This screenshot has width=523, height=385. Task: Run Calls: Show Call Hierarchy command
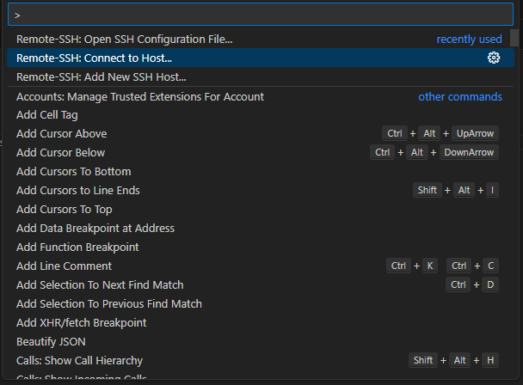coord(261,360)
